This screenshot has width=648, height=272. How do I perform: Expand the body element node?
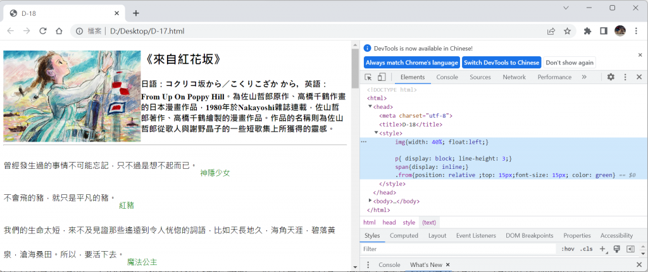[370, 201]
